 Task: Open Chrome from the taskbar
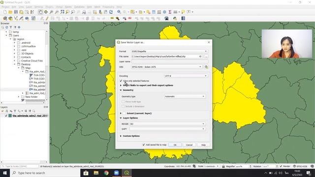click(x=106, y=173)
